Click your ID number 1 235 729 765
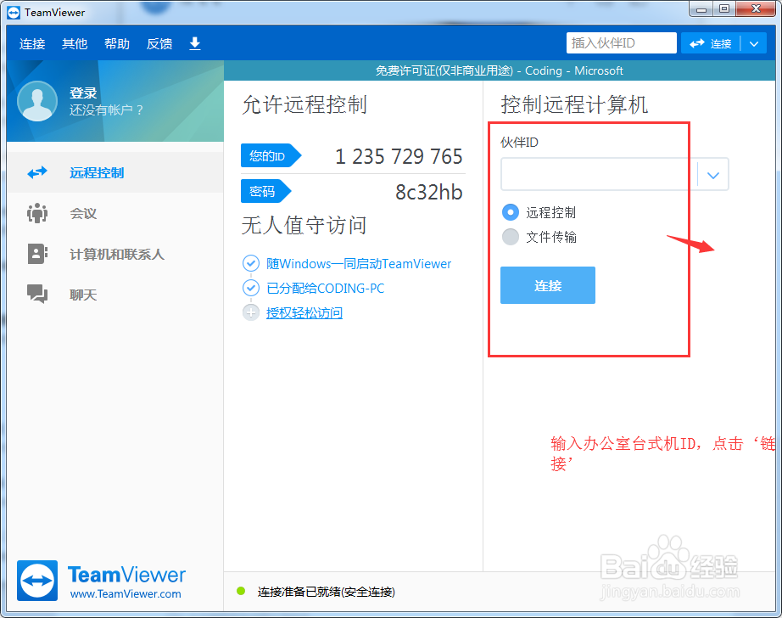 pos(399,156)
